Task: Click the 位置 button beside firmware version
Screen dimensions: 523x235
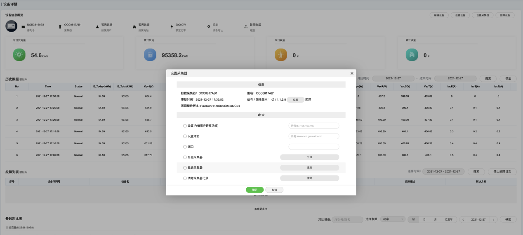Action: click(295, 100)
